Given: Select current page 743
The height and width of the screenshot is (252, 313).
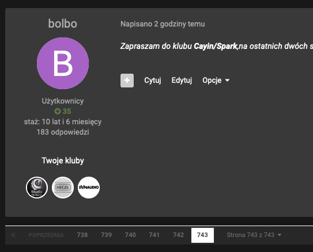Looking at the screenshot, I should point(202,235).
